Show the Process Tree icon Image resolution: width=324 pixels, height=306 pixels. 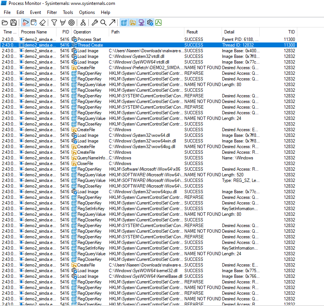point(83,23)
